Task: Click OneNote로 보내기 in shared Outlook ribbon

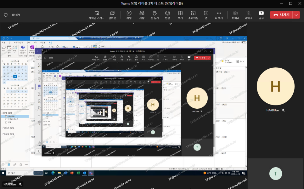Action: click(32, 49)
